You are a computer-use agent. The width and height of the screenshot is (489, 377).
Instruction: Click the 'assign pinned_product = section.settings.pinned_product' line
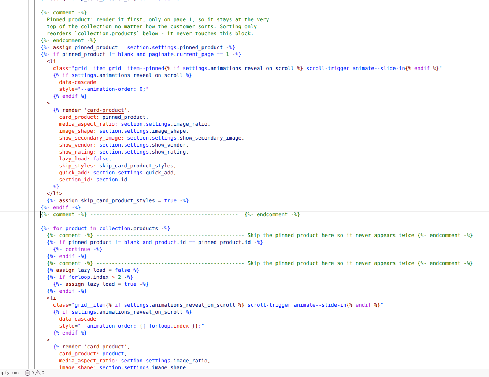[x=138, y=47]
